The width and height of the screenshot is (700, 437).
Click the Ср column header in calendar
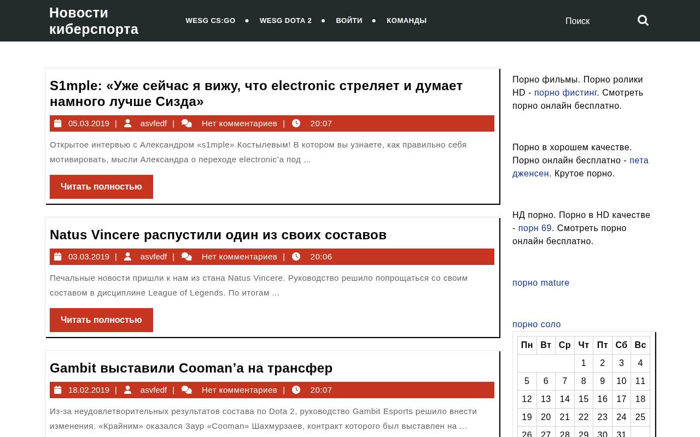click(565, 345)
